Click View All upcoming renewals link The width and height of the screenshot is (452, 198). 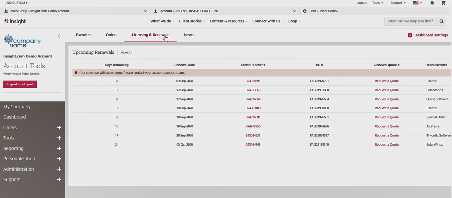click(x=126, y=53)
